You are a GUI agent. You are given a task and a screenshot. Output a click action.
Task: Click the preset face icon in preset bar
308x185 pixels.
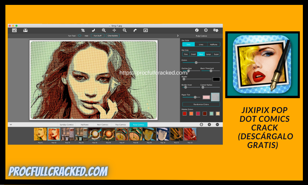coord(201,124)
